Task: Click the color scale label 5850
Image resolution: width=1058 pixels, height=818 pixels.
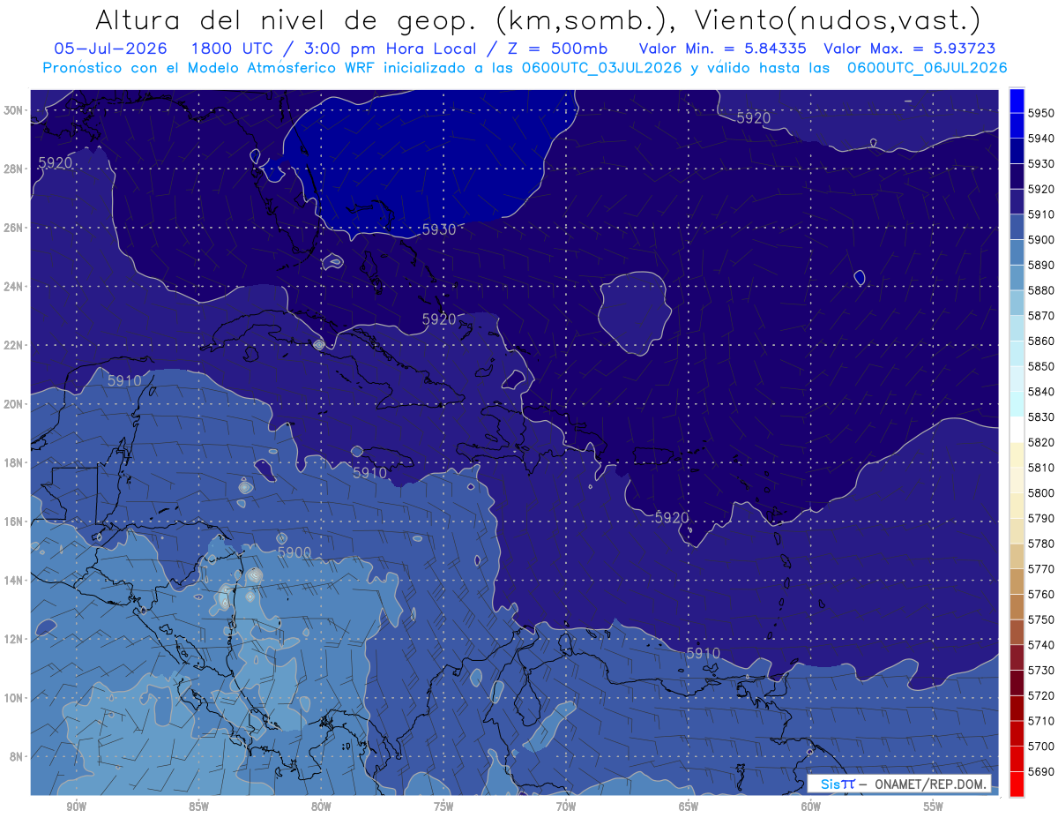Action: click(1040, 366)
